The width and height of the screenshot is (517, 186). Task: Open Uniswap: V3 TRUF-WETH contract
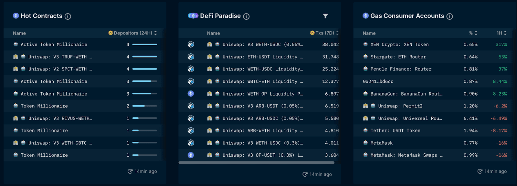pos(60,57)
